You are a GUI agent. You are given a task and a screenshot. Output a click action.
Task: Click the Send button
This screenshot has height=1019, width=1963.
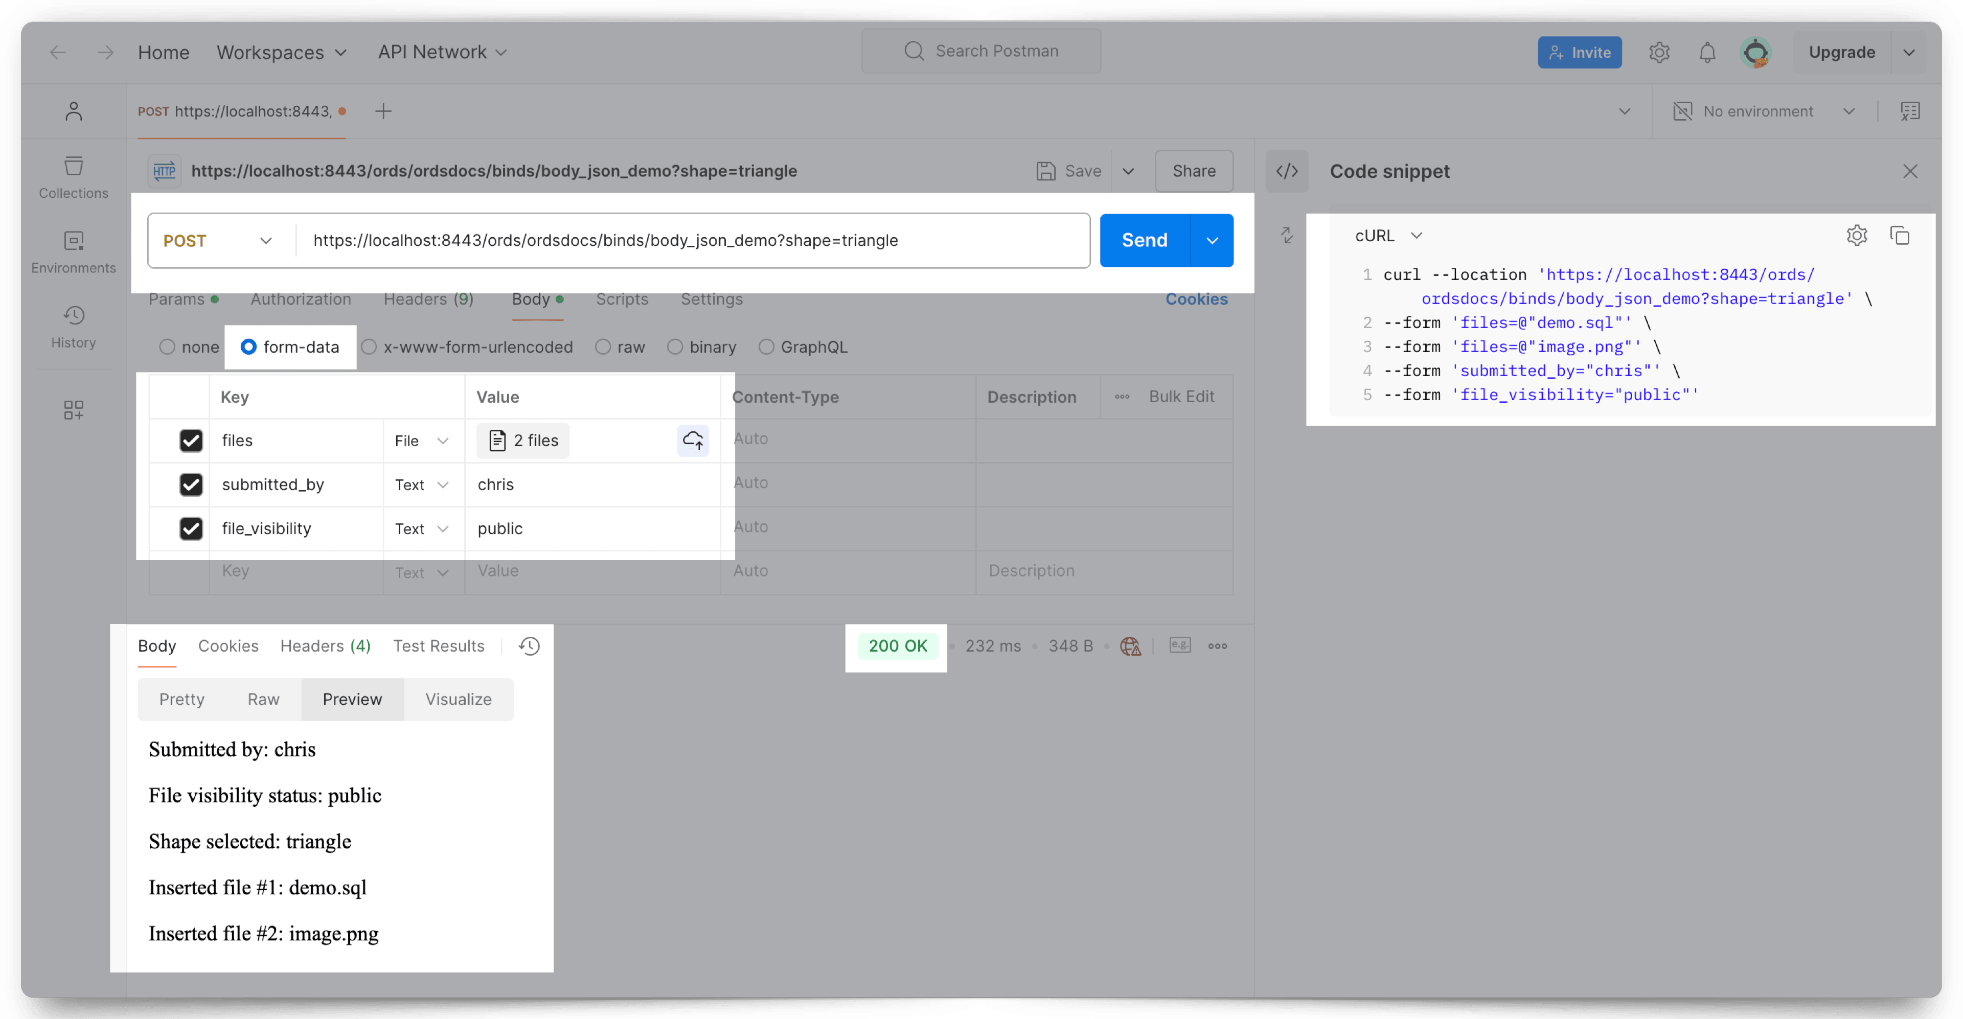point(1144,241)
